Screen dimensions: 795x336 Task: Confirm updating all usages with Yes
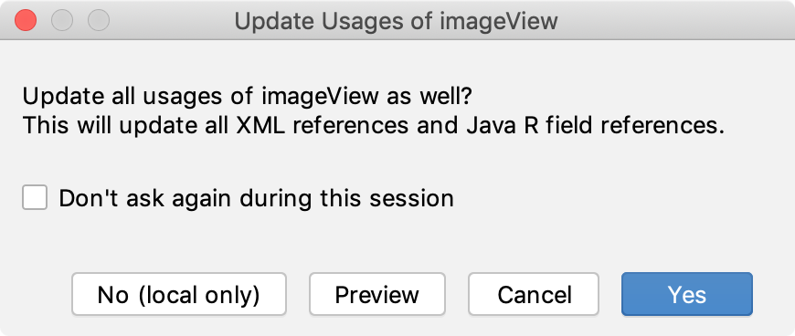687,294
